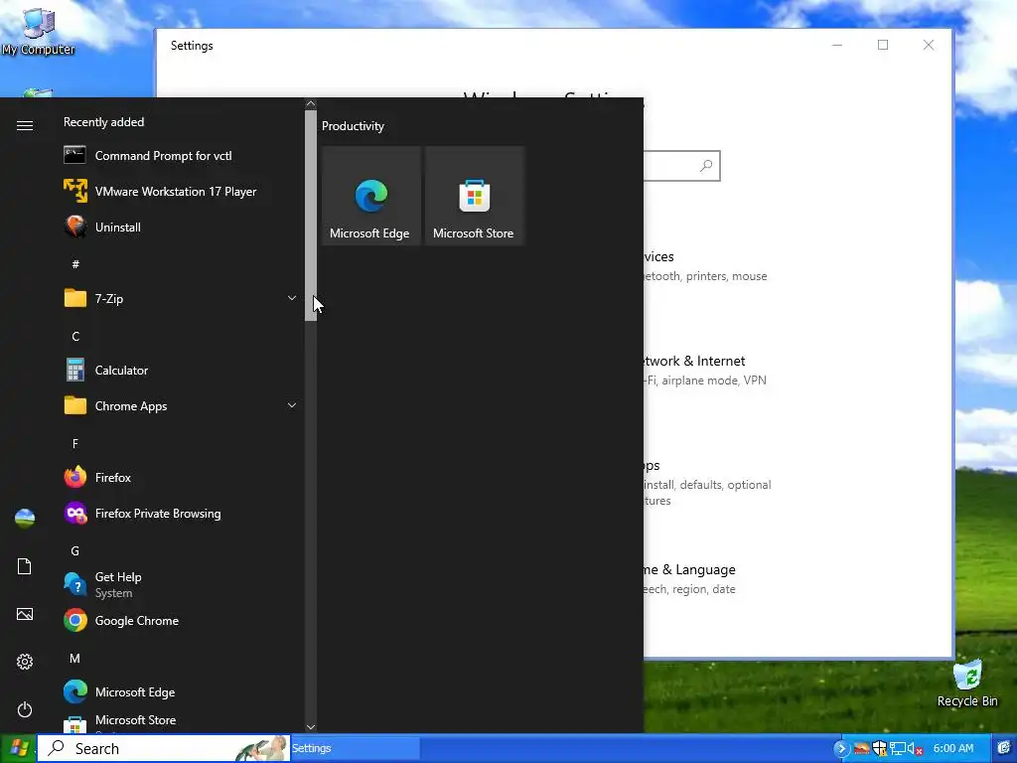Screen dimensions: 1017x763
Task: Click the volume tray icon
Action: point(915,749)
